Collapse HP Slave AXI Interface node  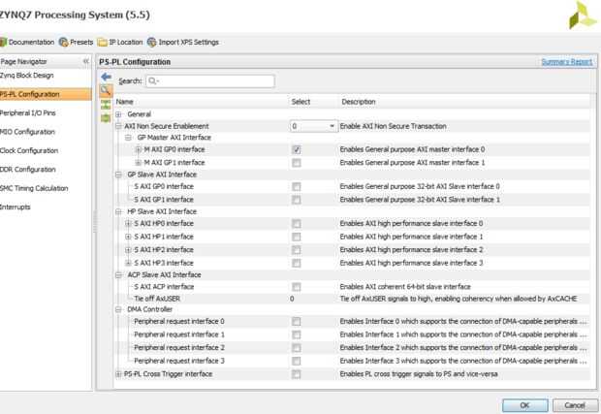(x=118, y=211)
